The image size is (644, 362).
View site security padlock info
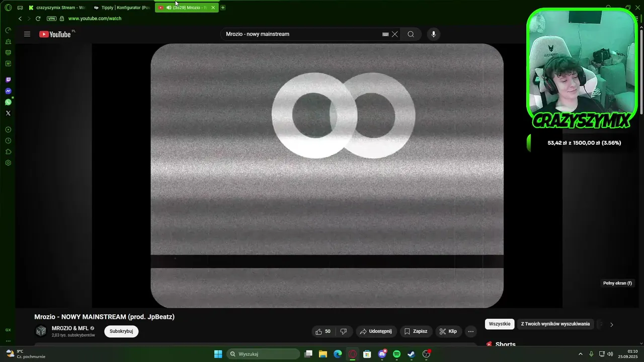coord(62,19)
